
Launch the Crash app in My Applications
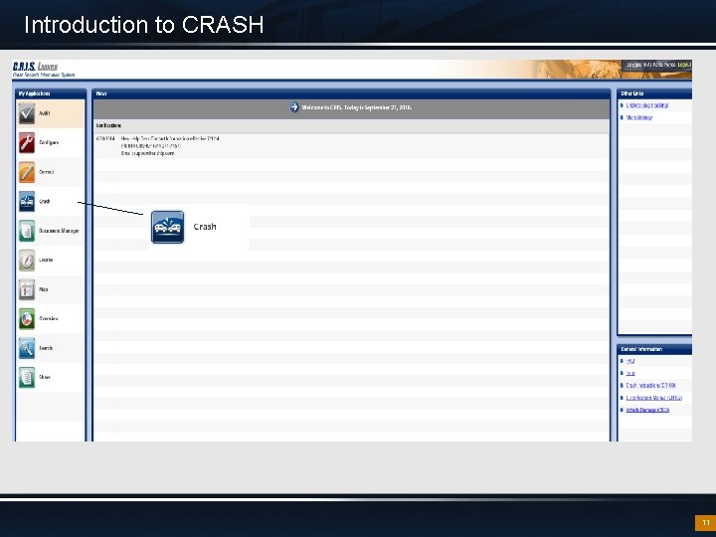click(27, 201)
